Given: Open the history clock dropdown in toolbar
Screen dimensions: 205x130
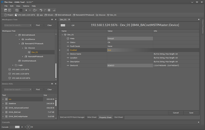Looking at the screenshot, I should pos(35,10).
